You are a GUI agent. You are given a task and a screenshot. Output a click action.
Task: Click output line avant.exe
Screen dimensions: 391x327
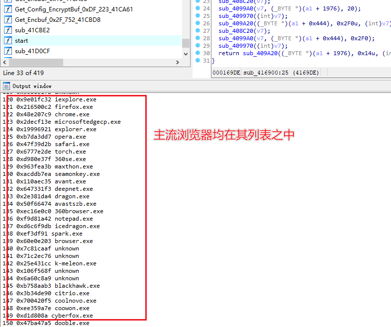pyautogui.click(x=44, y=181)
